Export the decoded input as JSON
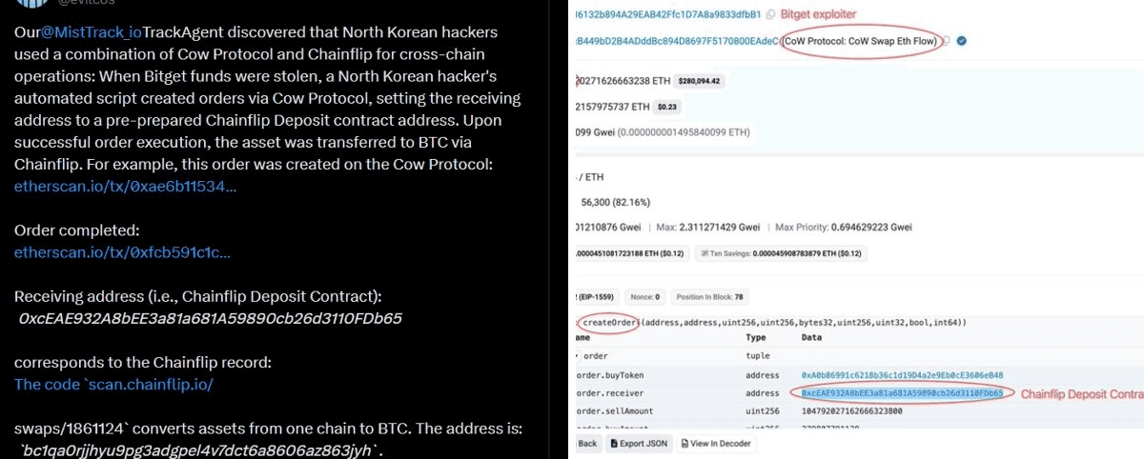 coord(641,443)
